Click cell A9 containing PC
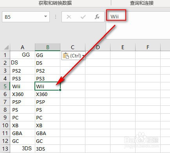The width and height of the screenshot is (170, 153). pyautogui.click(x=23, y=117)
